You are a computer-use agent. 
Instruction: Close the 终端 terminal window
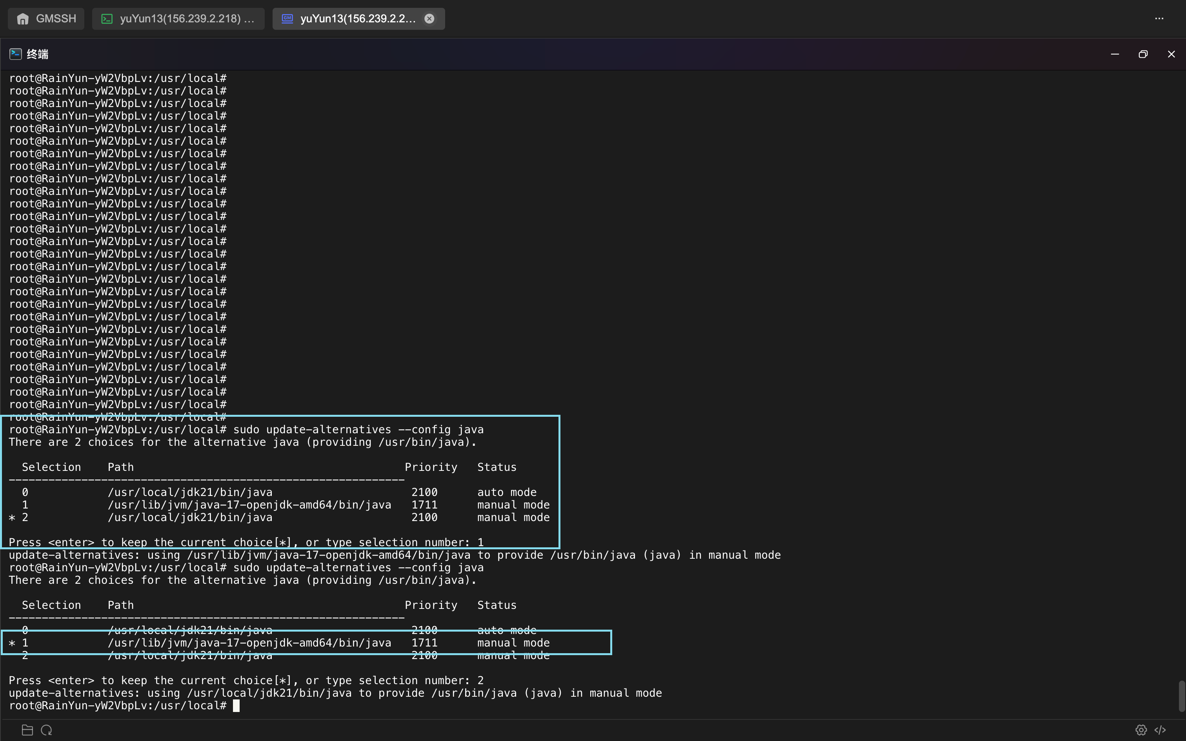[x=1171, y=54]
